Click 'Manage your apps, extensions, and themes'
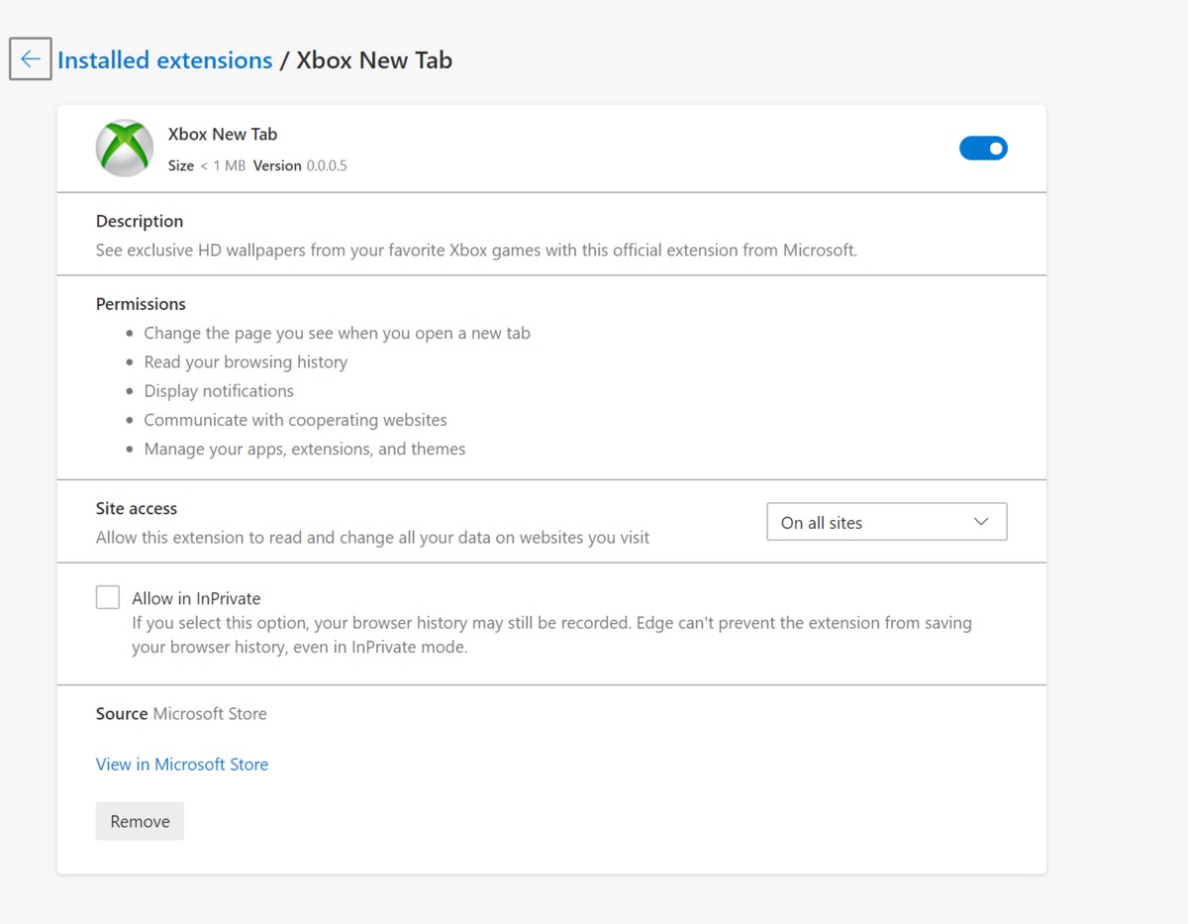1188x924 pixels. point(305,449)
